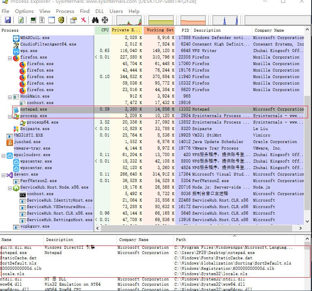Click the ServiceHub.Host.Node.x86.exe icon
This screenshot has height=291, width=312.
coord(16,188)
